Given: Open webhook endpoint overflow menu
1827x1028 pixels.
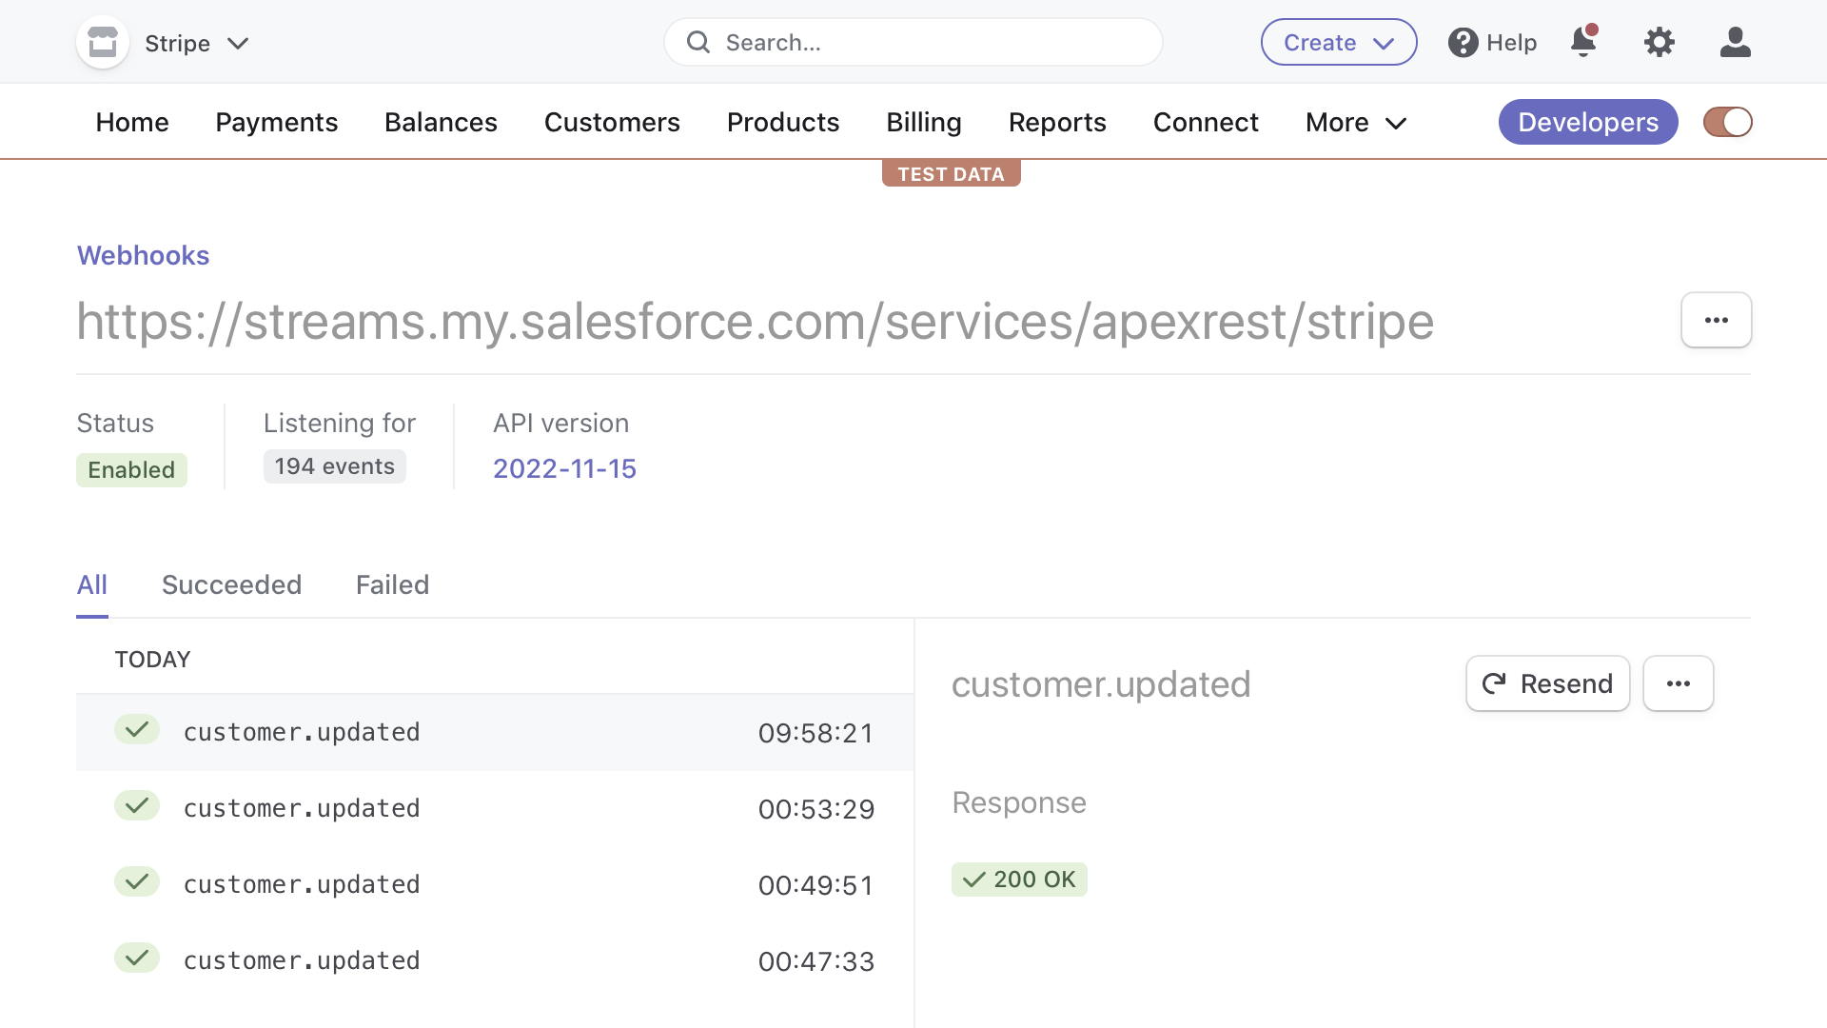Looking at the screenshot, I should [1716, 320].
